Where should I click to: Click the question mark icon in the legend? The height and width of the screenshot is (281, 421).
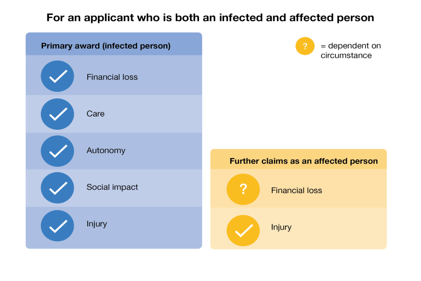coord(305,46)
